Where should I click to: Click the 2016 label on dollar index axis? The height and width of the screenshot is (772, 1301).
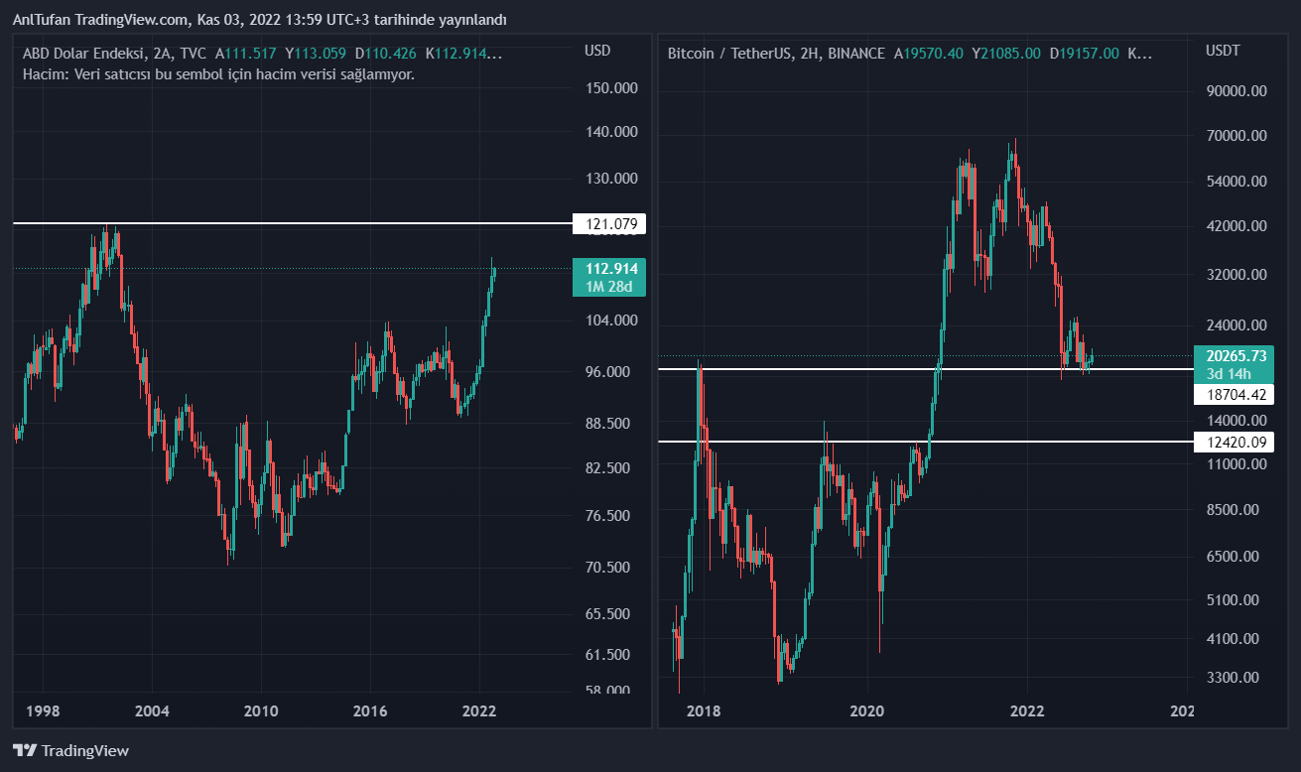[x=369, y=711]
